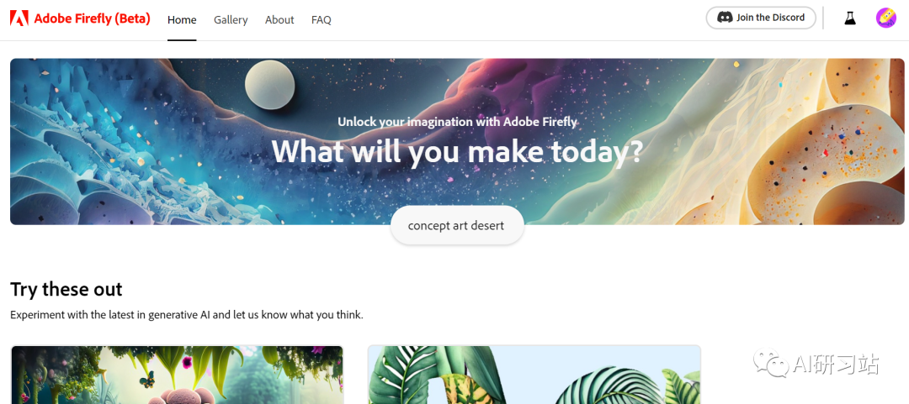The image size is (909, 404).
Task: Click the Experiment with generative AI description
Action: [187, 316]
